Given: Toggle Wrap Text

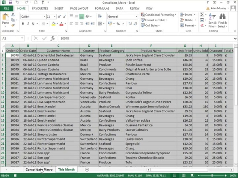Looking at the screenshot, I should point(100,16).
